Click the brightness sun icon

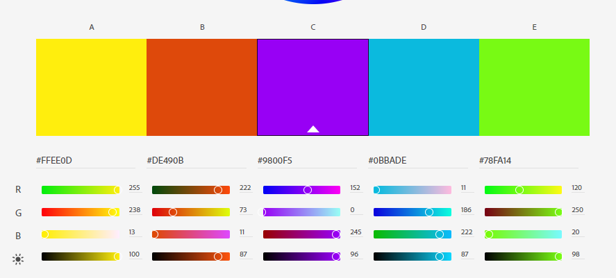click(18, 259)
